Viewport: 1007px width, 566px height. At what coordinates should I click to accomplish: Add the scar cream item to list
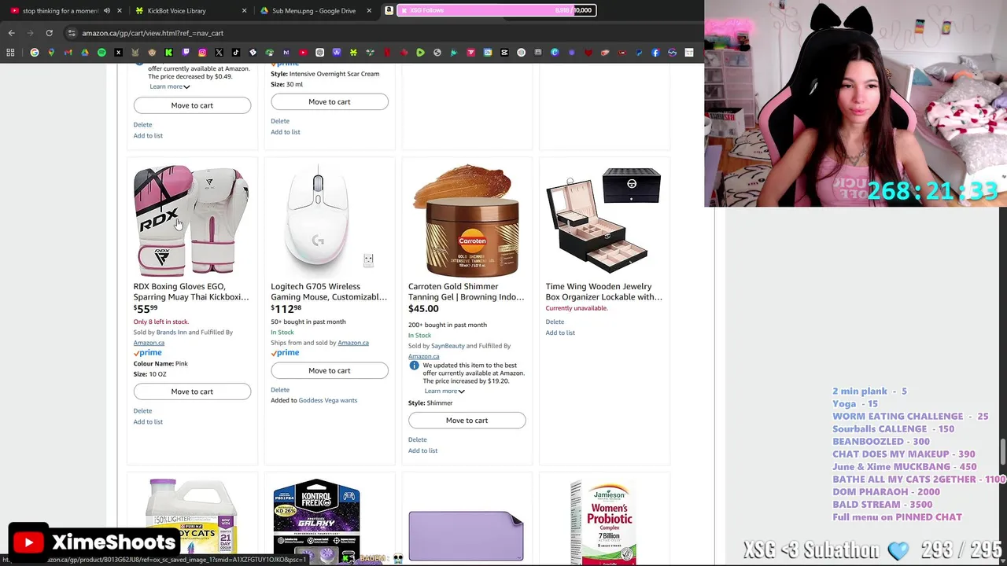286,132
